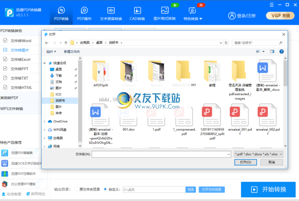Screen dimensions: 299x201
Task: Click 新建文件夹 in dialog toolbar
Action: [x=72, y=52]
